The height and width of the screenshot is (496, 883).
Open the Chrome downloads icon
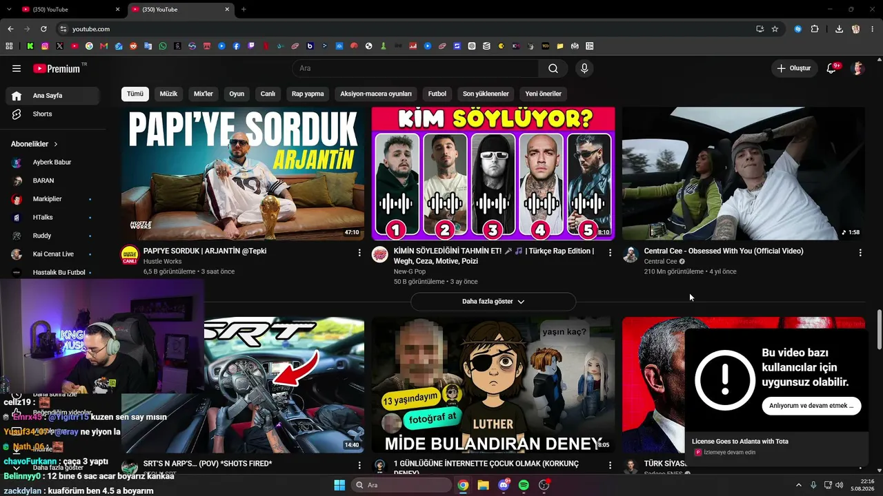pyautogui.click(x=839, y=29)
